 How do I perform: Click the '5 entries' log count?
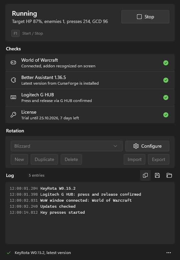[37, 175]
